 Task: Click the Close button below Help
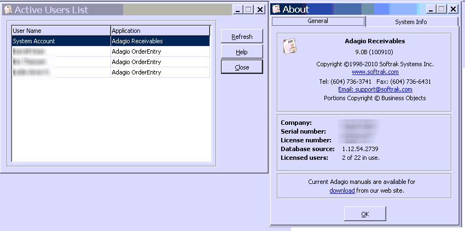pyautogui.click(x=242, y=67)
